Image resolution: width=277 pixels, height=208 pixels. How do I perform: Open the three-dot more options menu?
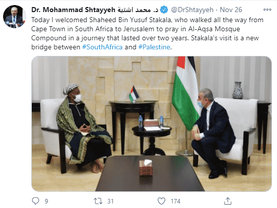(267, 10)
